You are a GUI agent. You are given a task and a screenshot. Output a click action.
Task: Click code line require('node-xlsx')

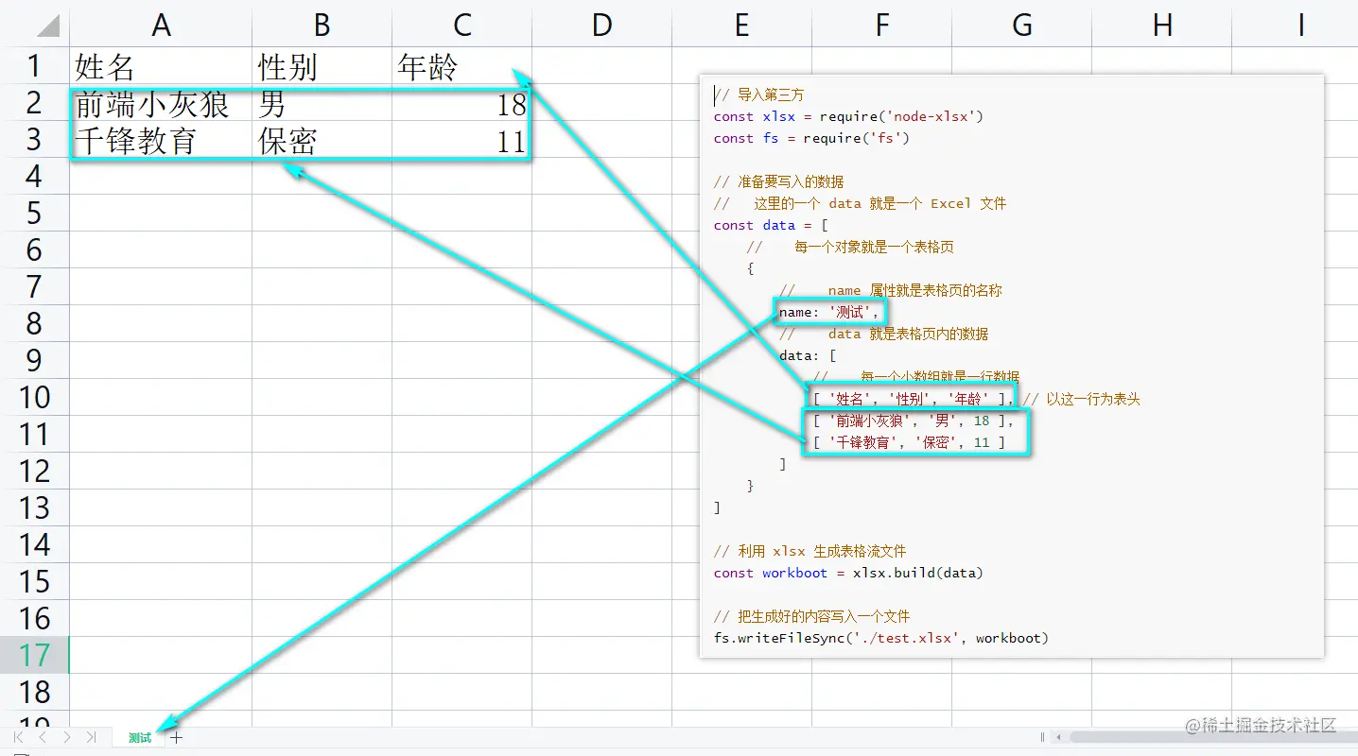pos(848,116)
